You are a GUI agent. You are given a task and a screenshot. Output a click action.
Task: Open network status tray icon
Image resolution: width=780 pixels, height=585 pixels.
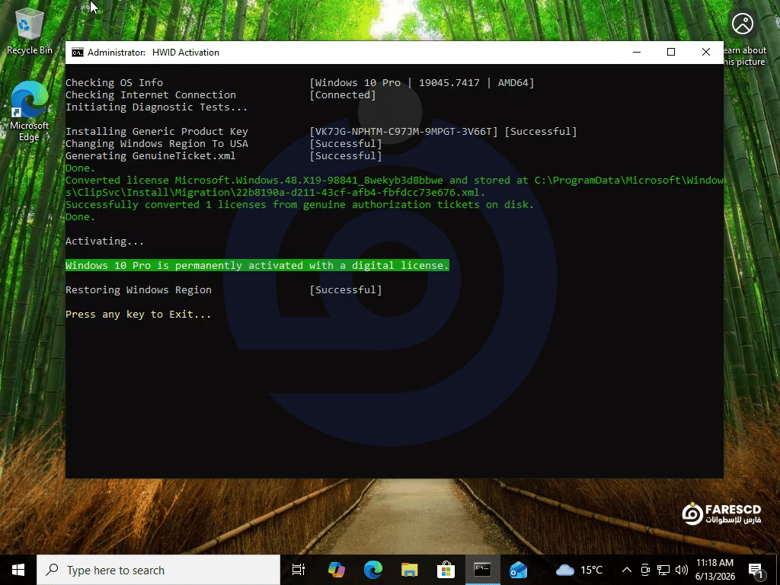[x=663, y=570]
